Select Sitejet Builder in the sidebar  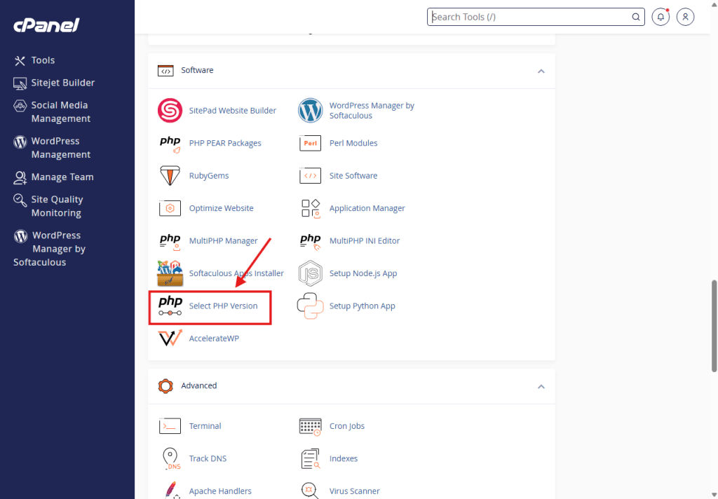(x=62, y=83)
